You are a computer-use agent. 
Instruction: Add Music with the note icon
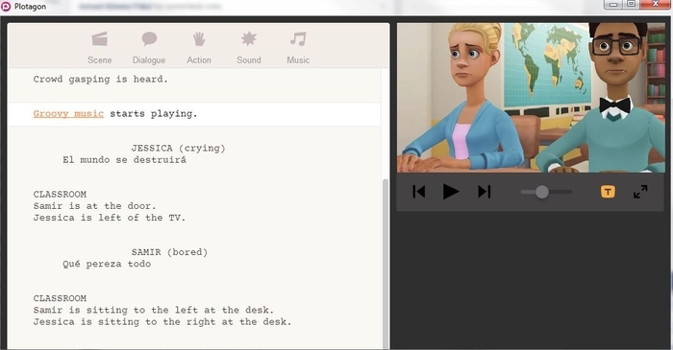point(298,48)
